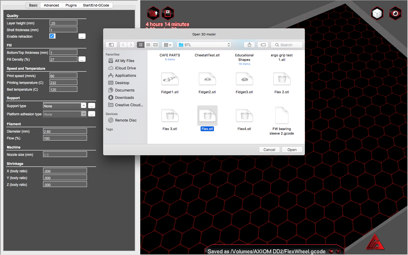Click the Load model folder icon
408x255 pixels.
[153, 13]
